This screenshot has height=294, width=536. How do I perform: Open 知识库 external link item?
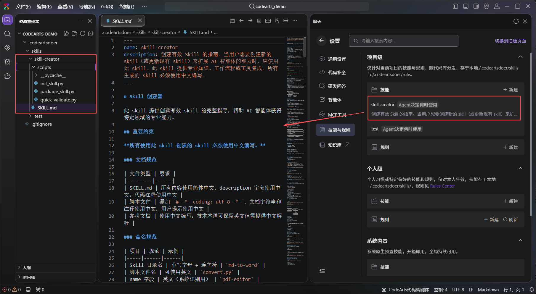pyautogui.click(x=335, y=145)
